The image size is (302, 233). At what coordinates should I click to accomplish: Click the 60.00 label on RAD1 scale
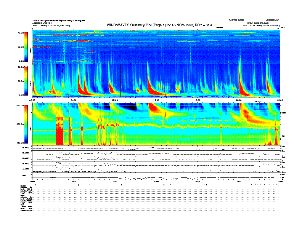(21, 67)
